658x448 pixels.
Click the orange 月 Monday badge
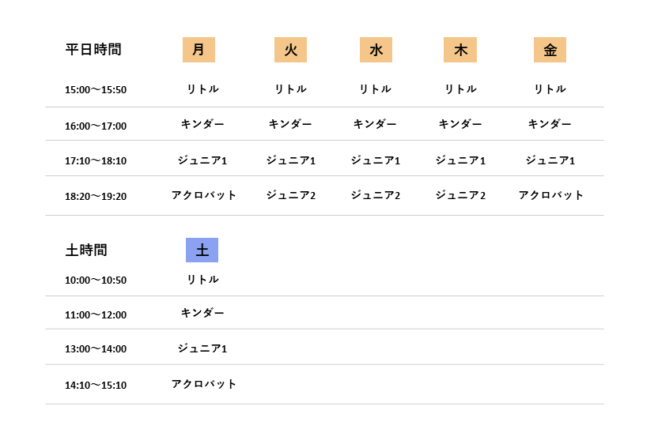(199, 50)
